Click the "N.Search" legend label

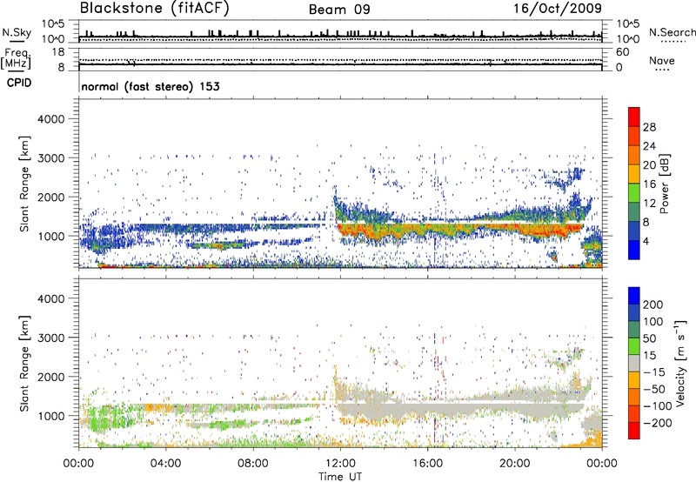click(672, 32)
